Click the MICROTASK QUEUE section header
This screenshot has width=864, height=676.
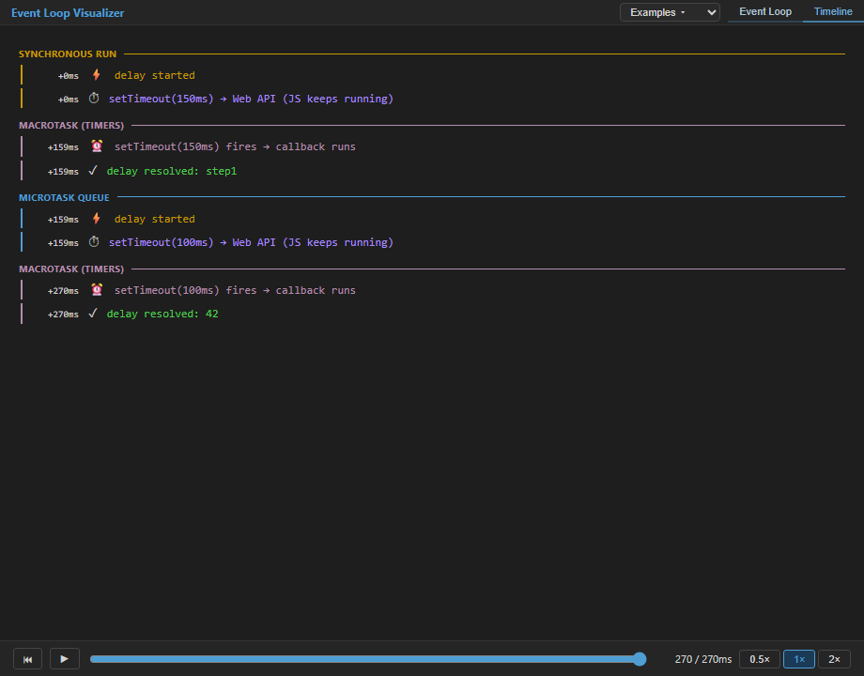pyautogui.click(x=64, y=197)
